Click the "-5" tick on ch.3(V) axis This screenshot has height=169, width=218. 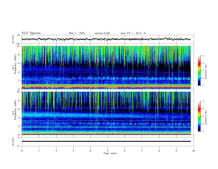(18, 146)
